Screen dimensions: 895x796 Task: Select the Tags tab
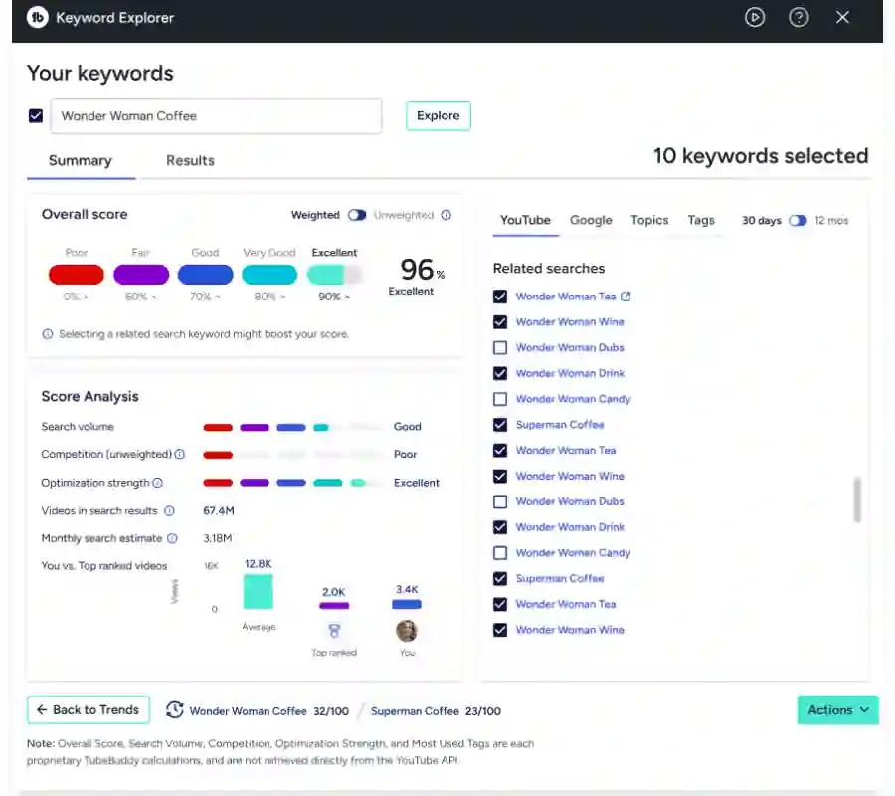click(x=701, y=221)
